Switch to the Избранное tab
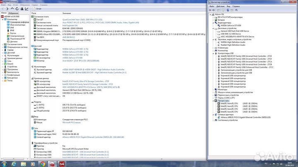298x167 pixels. point(13,13)
